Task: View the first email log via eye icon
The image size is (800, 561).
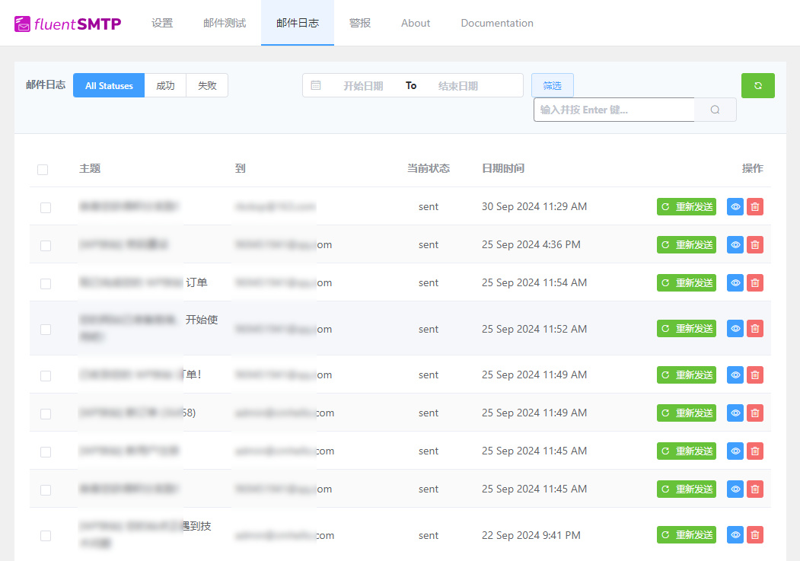Action: pos(735,206)
